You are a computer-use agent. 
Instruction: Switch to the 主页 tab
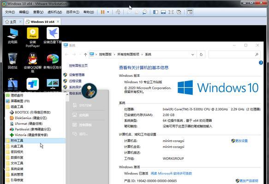tap(11, 22)
